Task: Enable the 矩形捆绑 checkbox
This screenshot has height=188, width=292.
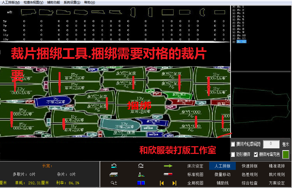Action: tap(233, 154)
